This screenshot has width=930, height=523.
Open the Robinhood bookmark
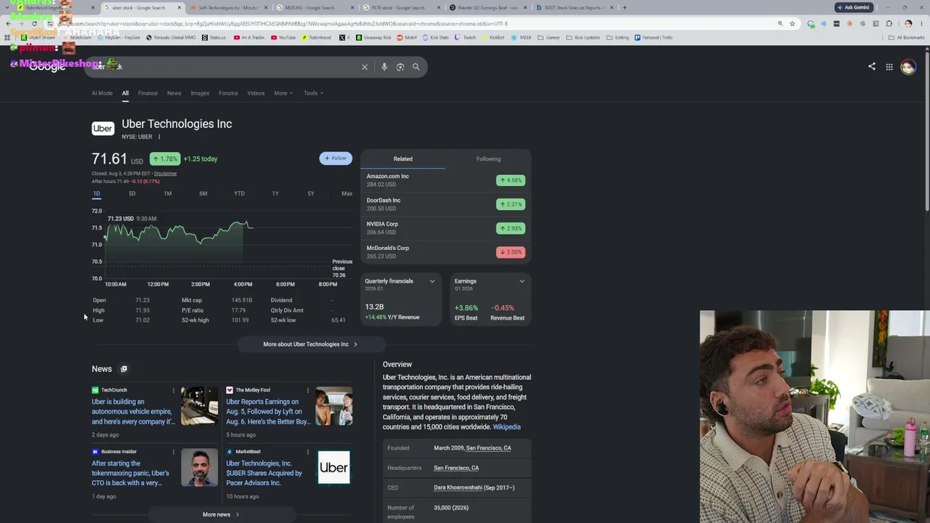click(x=317, y=37)
